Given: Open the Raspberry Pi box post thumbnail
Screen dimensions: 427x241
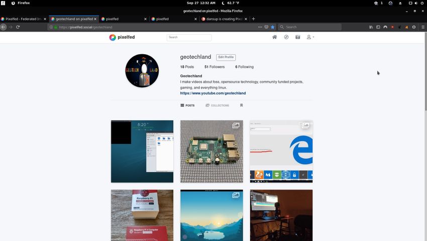Looking at the screenshot, I should point(142,215).
